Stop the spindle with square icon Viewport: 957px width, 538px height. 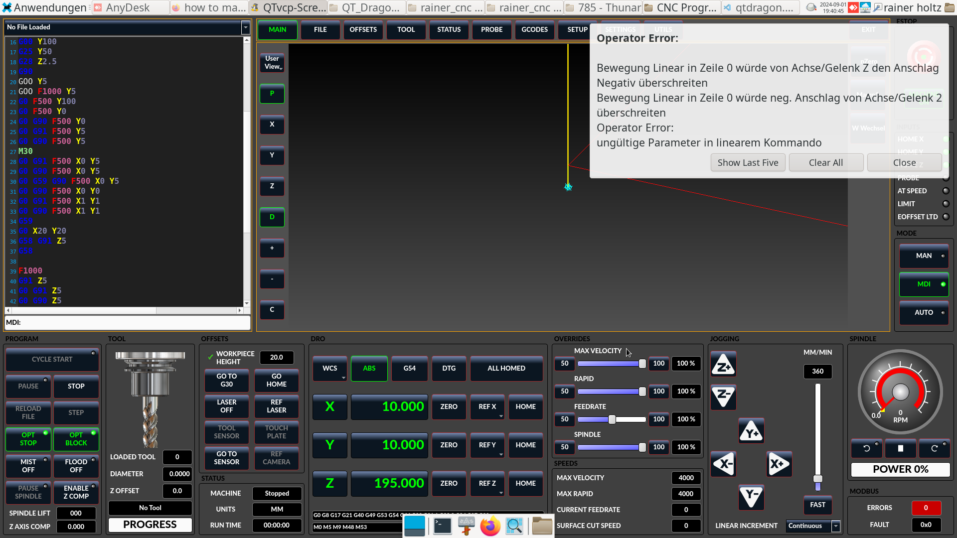point(900,448)
